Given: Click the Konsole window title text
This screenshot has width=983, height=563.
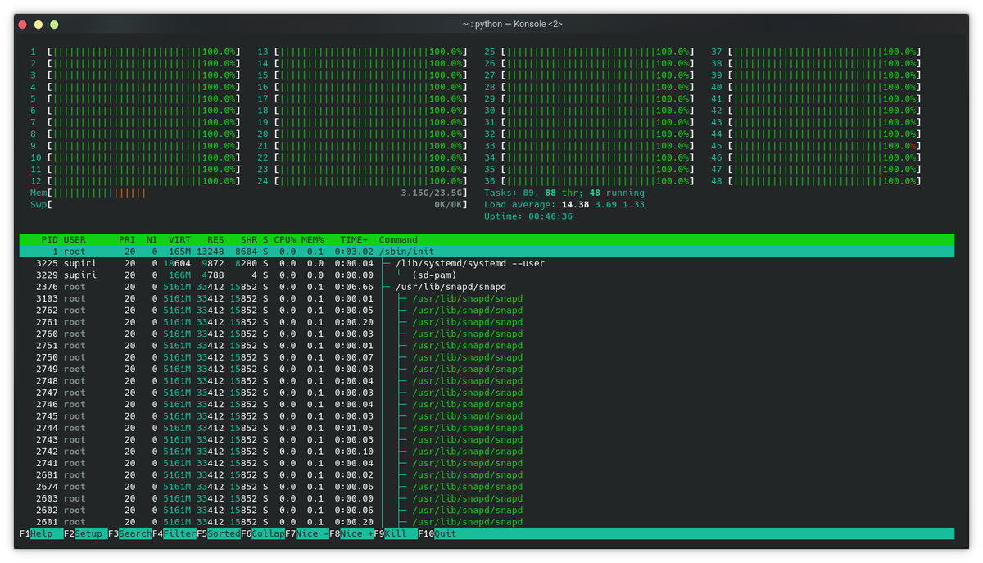Looking at the screenshot, I should (512, 25).
